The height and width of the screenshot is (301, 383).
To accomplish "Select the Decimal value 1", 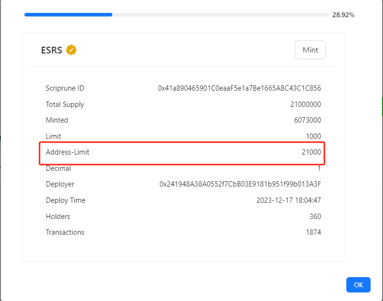I will (x=319, y=168).
